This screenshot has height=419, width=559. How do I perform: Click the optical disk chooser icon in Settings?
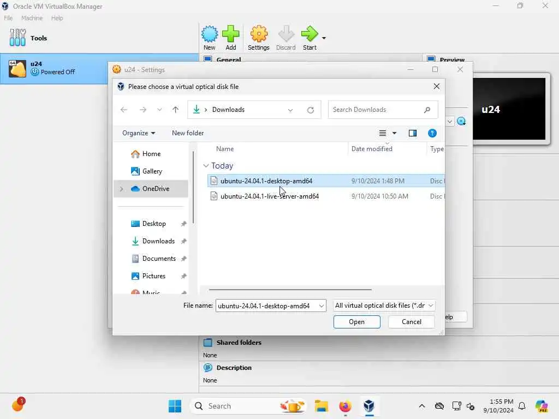[461, 121]
